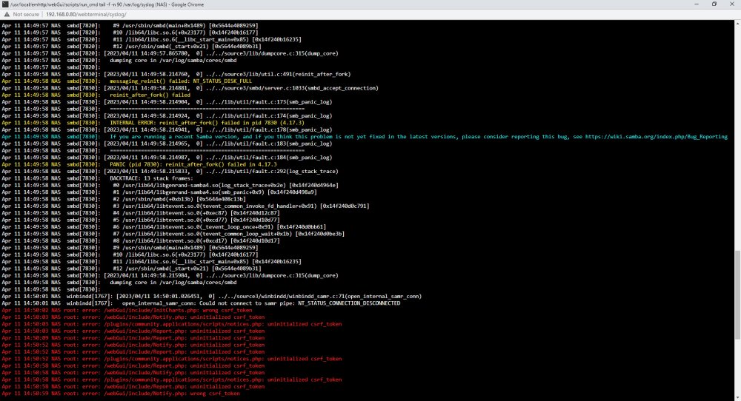Click the smbd[7830] 'dumpcore.c:315(dump_core)' line
Image resolution: width=741 pixels, height=401 pixels.
(170, 275)
